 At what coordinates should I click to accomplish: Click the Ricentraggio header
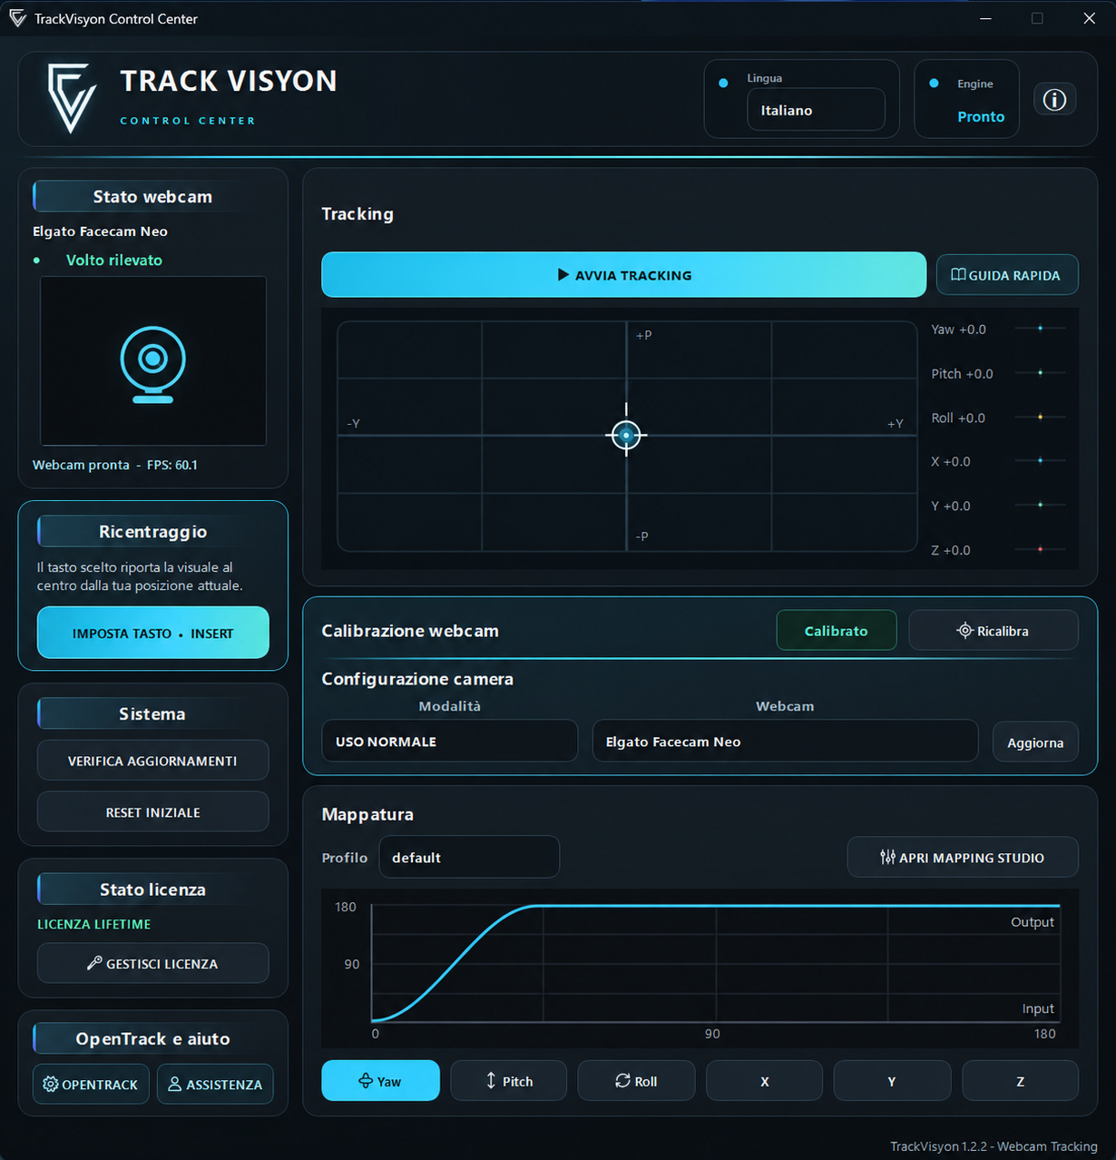pos(152,532)
